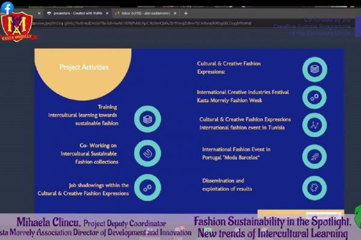Click the cube icon beside Training
The height and width of the screenshot is (240, 361).
pos(147,118)
